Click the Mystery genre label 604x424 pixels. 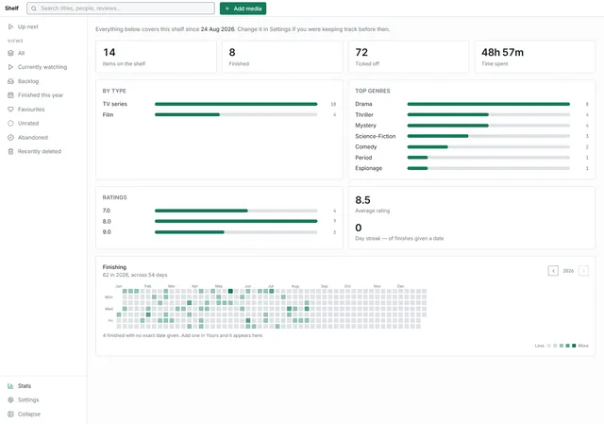point(365,126)
